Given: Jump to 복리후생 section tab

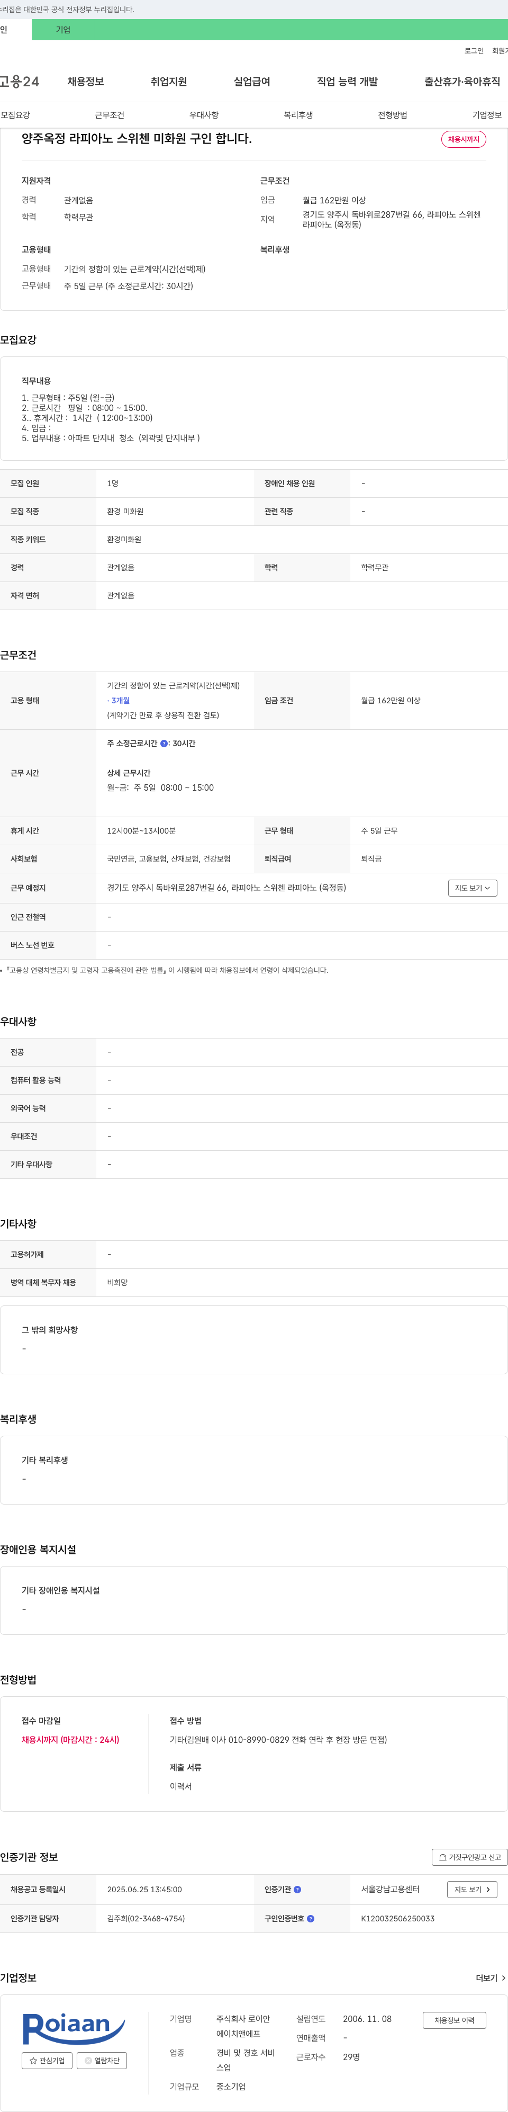Looking at the screenshot, I should click(x=298, y=115).
